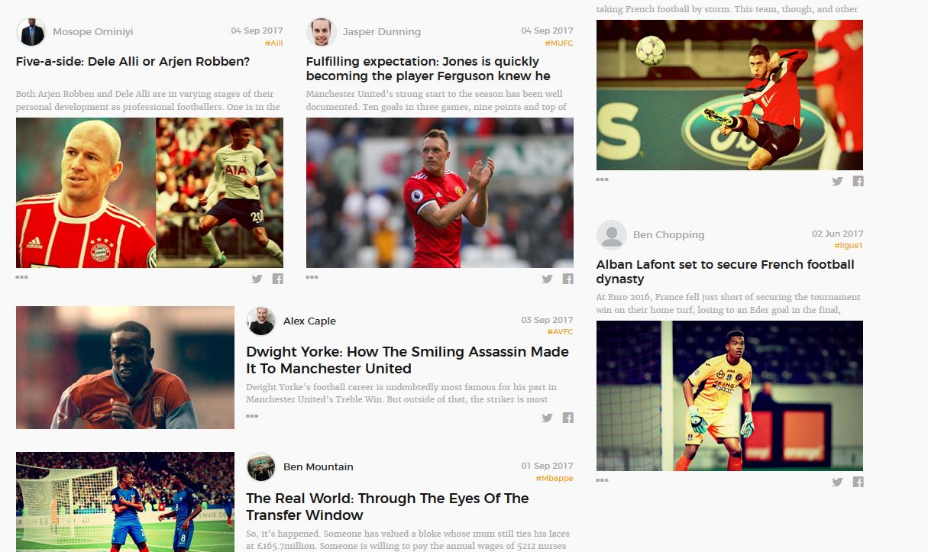Expand the three-dot menu under the Dwight Yorke text

(252, 416)
